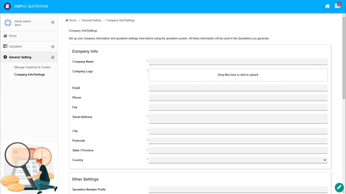Image resolution: width=346 pixels, height=194 pixels.
Task: Click into the Email input field
Action: [x=238, y=88]
